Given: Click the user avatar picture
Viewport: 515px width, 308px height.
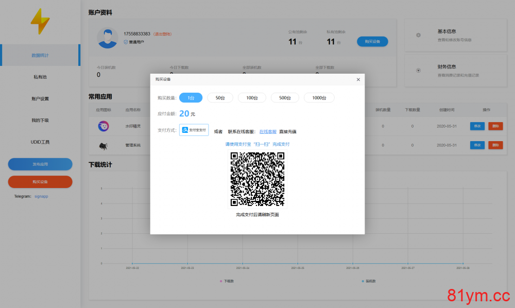Looking at the screenshot, I should pyautogui.click(x=108, y=39).
